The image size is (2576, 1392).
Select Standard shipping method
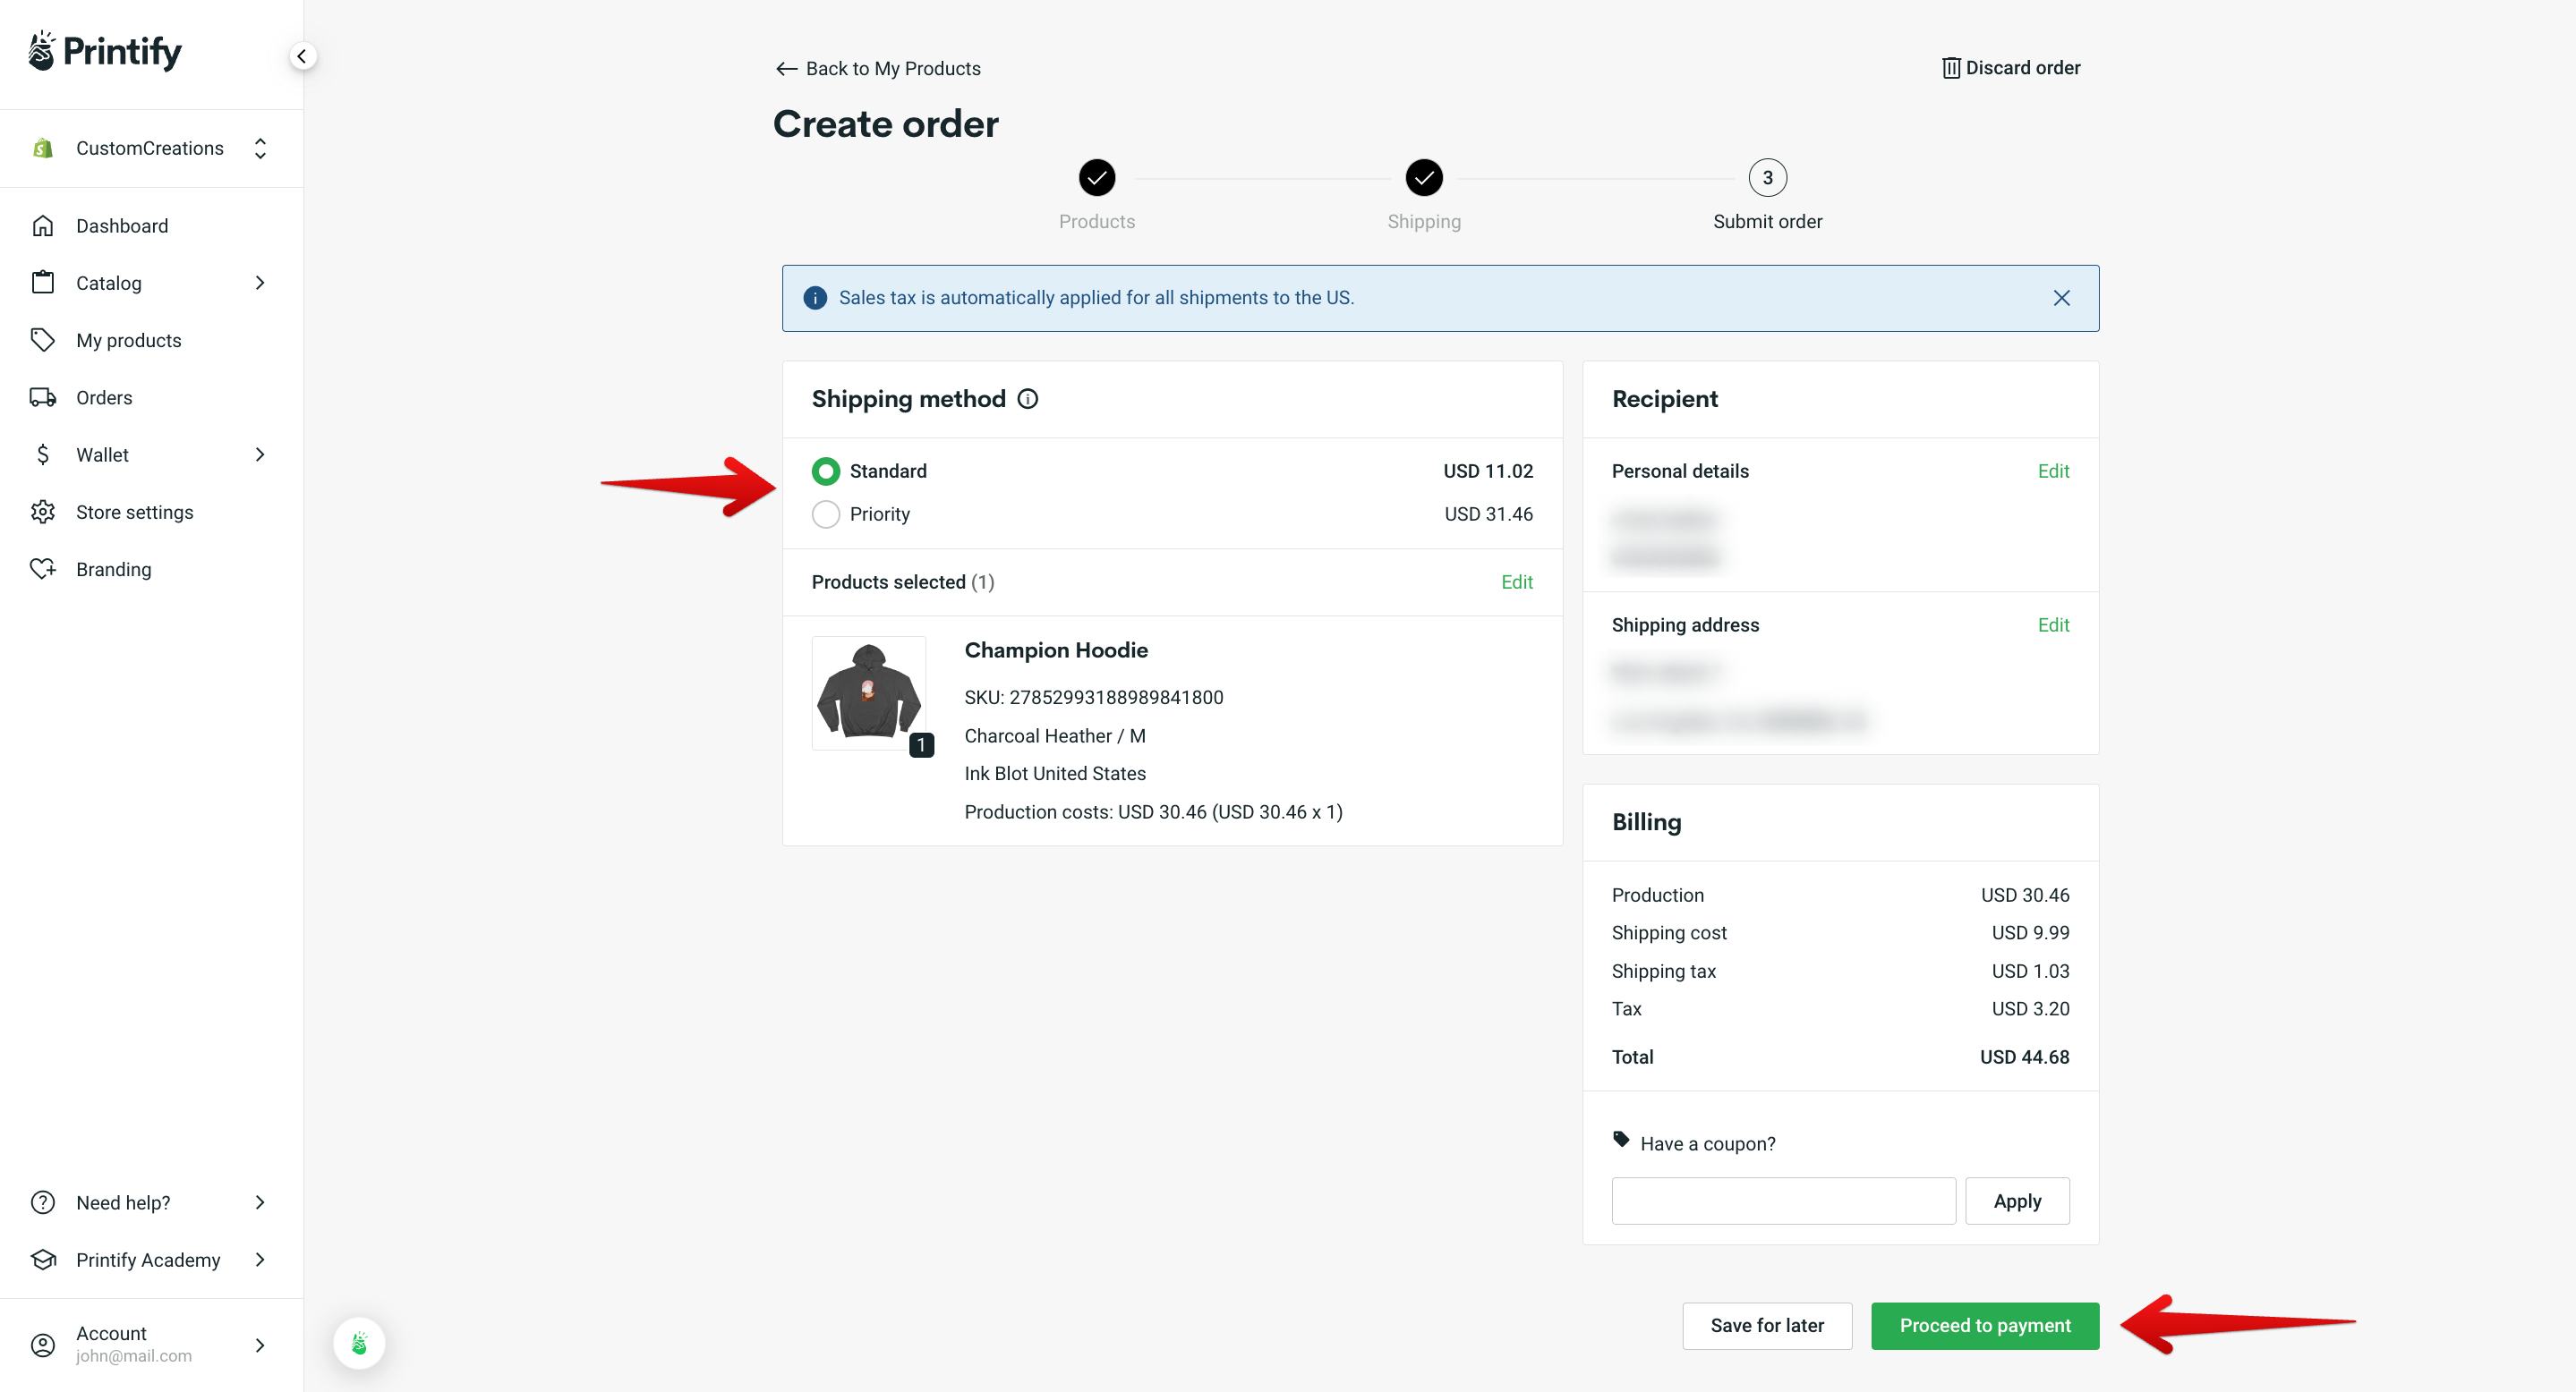[825, 471]
